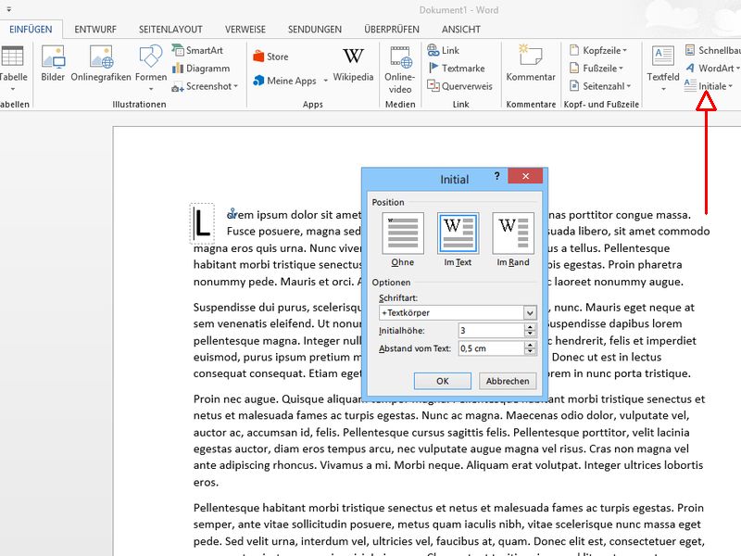Switch to the ENTWURF tab
741x556 pixels.
(95, 30)
